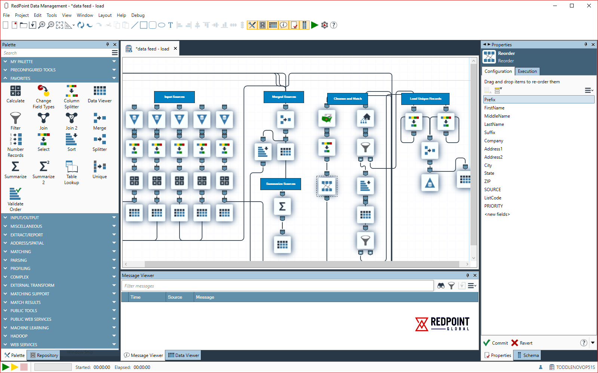The height and width of the screenshot is (373, 598).
Task: Switch to the Execution tab
Action: point(527,71)
